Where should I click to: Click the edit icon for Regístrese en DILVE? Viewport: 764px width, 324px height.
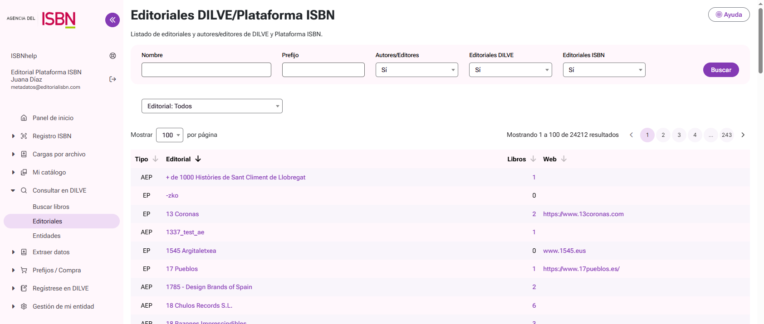(24, 288)
